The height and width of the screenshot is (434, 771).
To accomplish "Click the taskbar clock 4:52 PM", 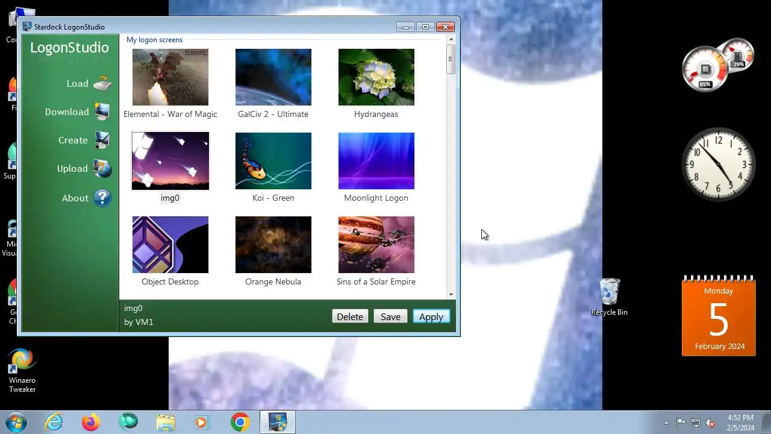I will [740, 423].
